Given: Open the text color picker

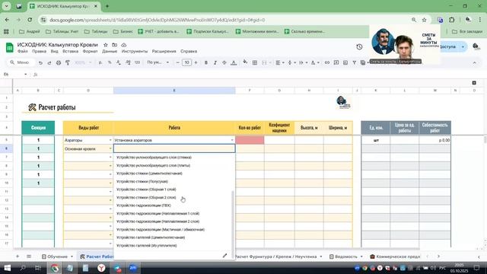Looking at the screenshot, I should [234, 62].
